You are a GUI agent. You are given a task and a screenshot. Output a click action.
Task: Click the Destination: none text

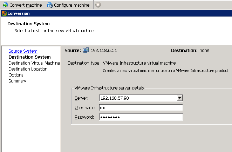pyautogui.click(x=190, y=50)
